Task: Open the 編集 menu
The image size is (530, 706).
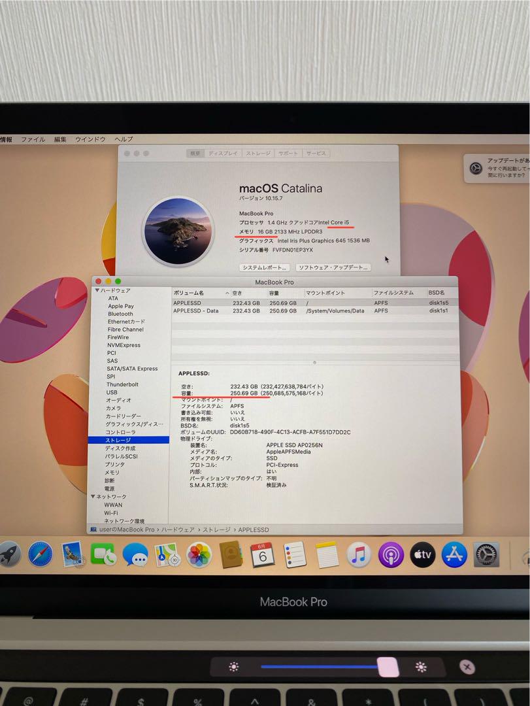Action: [60, 139]
